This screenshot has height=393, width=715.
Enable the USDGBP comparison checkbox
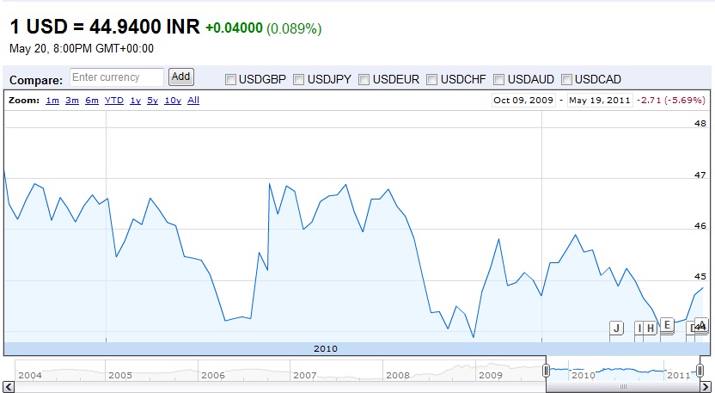[230, 79]
